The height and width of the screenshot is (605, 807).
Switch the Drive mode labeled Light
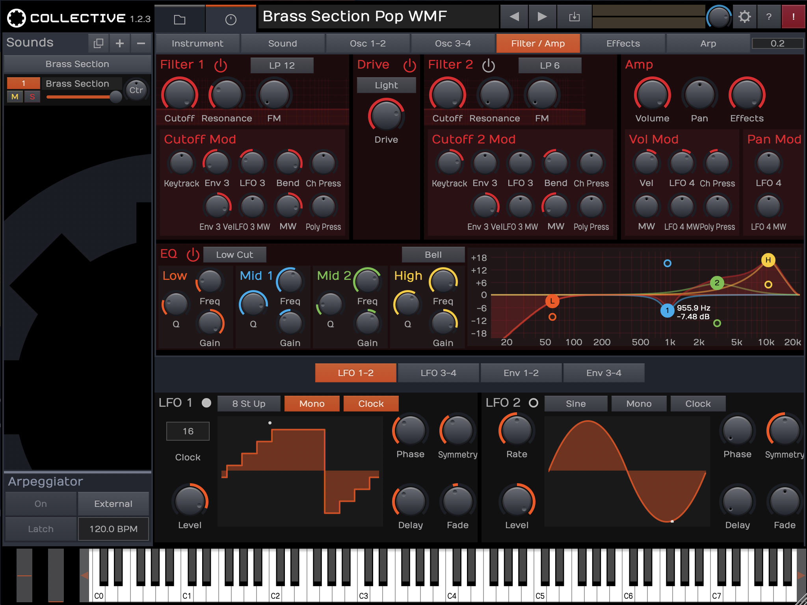point(386,85)
